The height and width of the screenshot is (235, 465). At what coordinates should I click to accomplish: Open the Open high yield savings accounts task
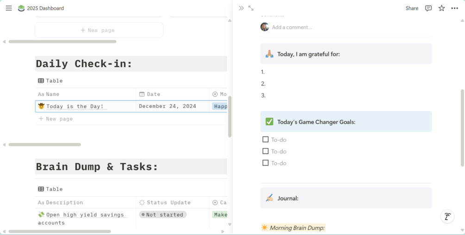[83, 218]
